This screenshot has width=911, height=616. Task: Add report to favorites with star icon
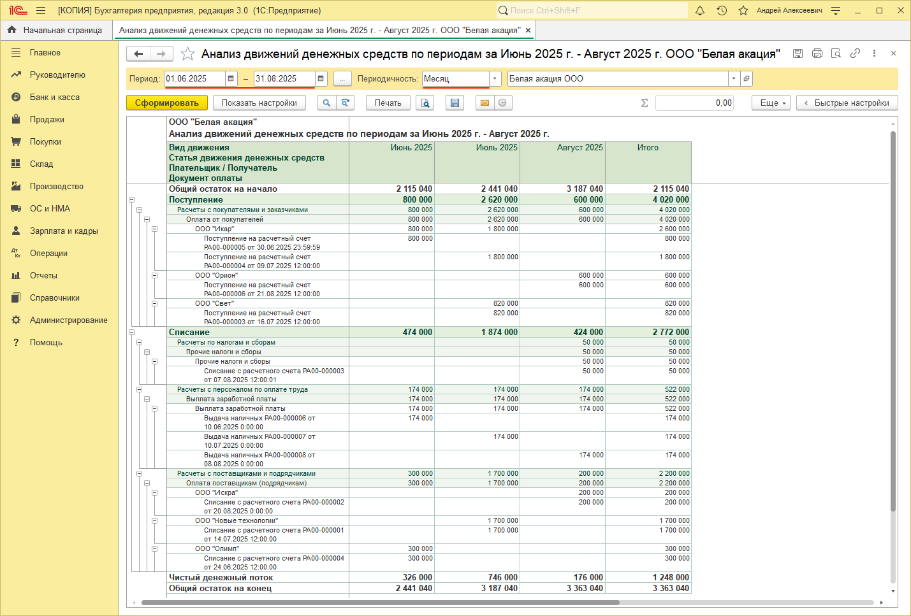click(187, 54)
